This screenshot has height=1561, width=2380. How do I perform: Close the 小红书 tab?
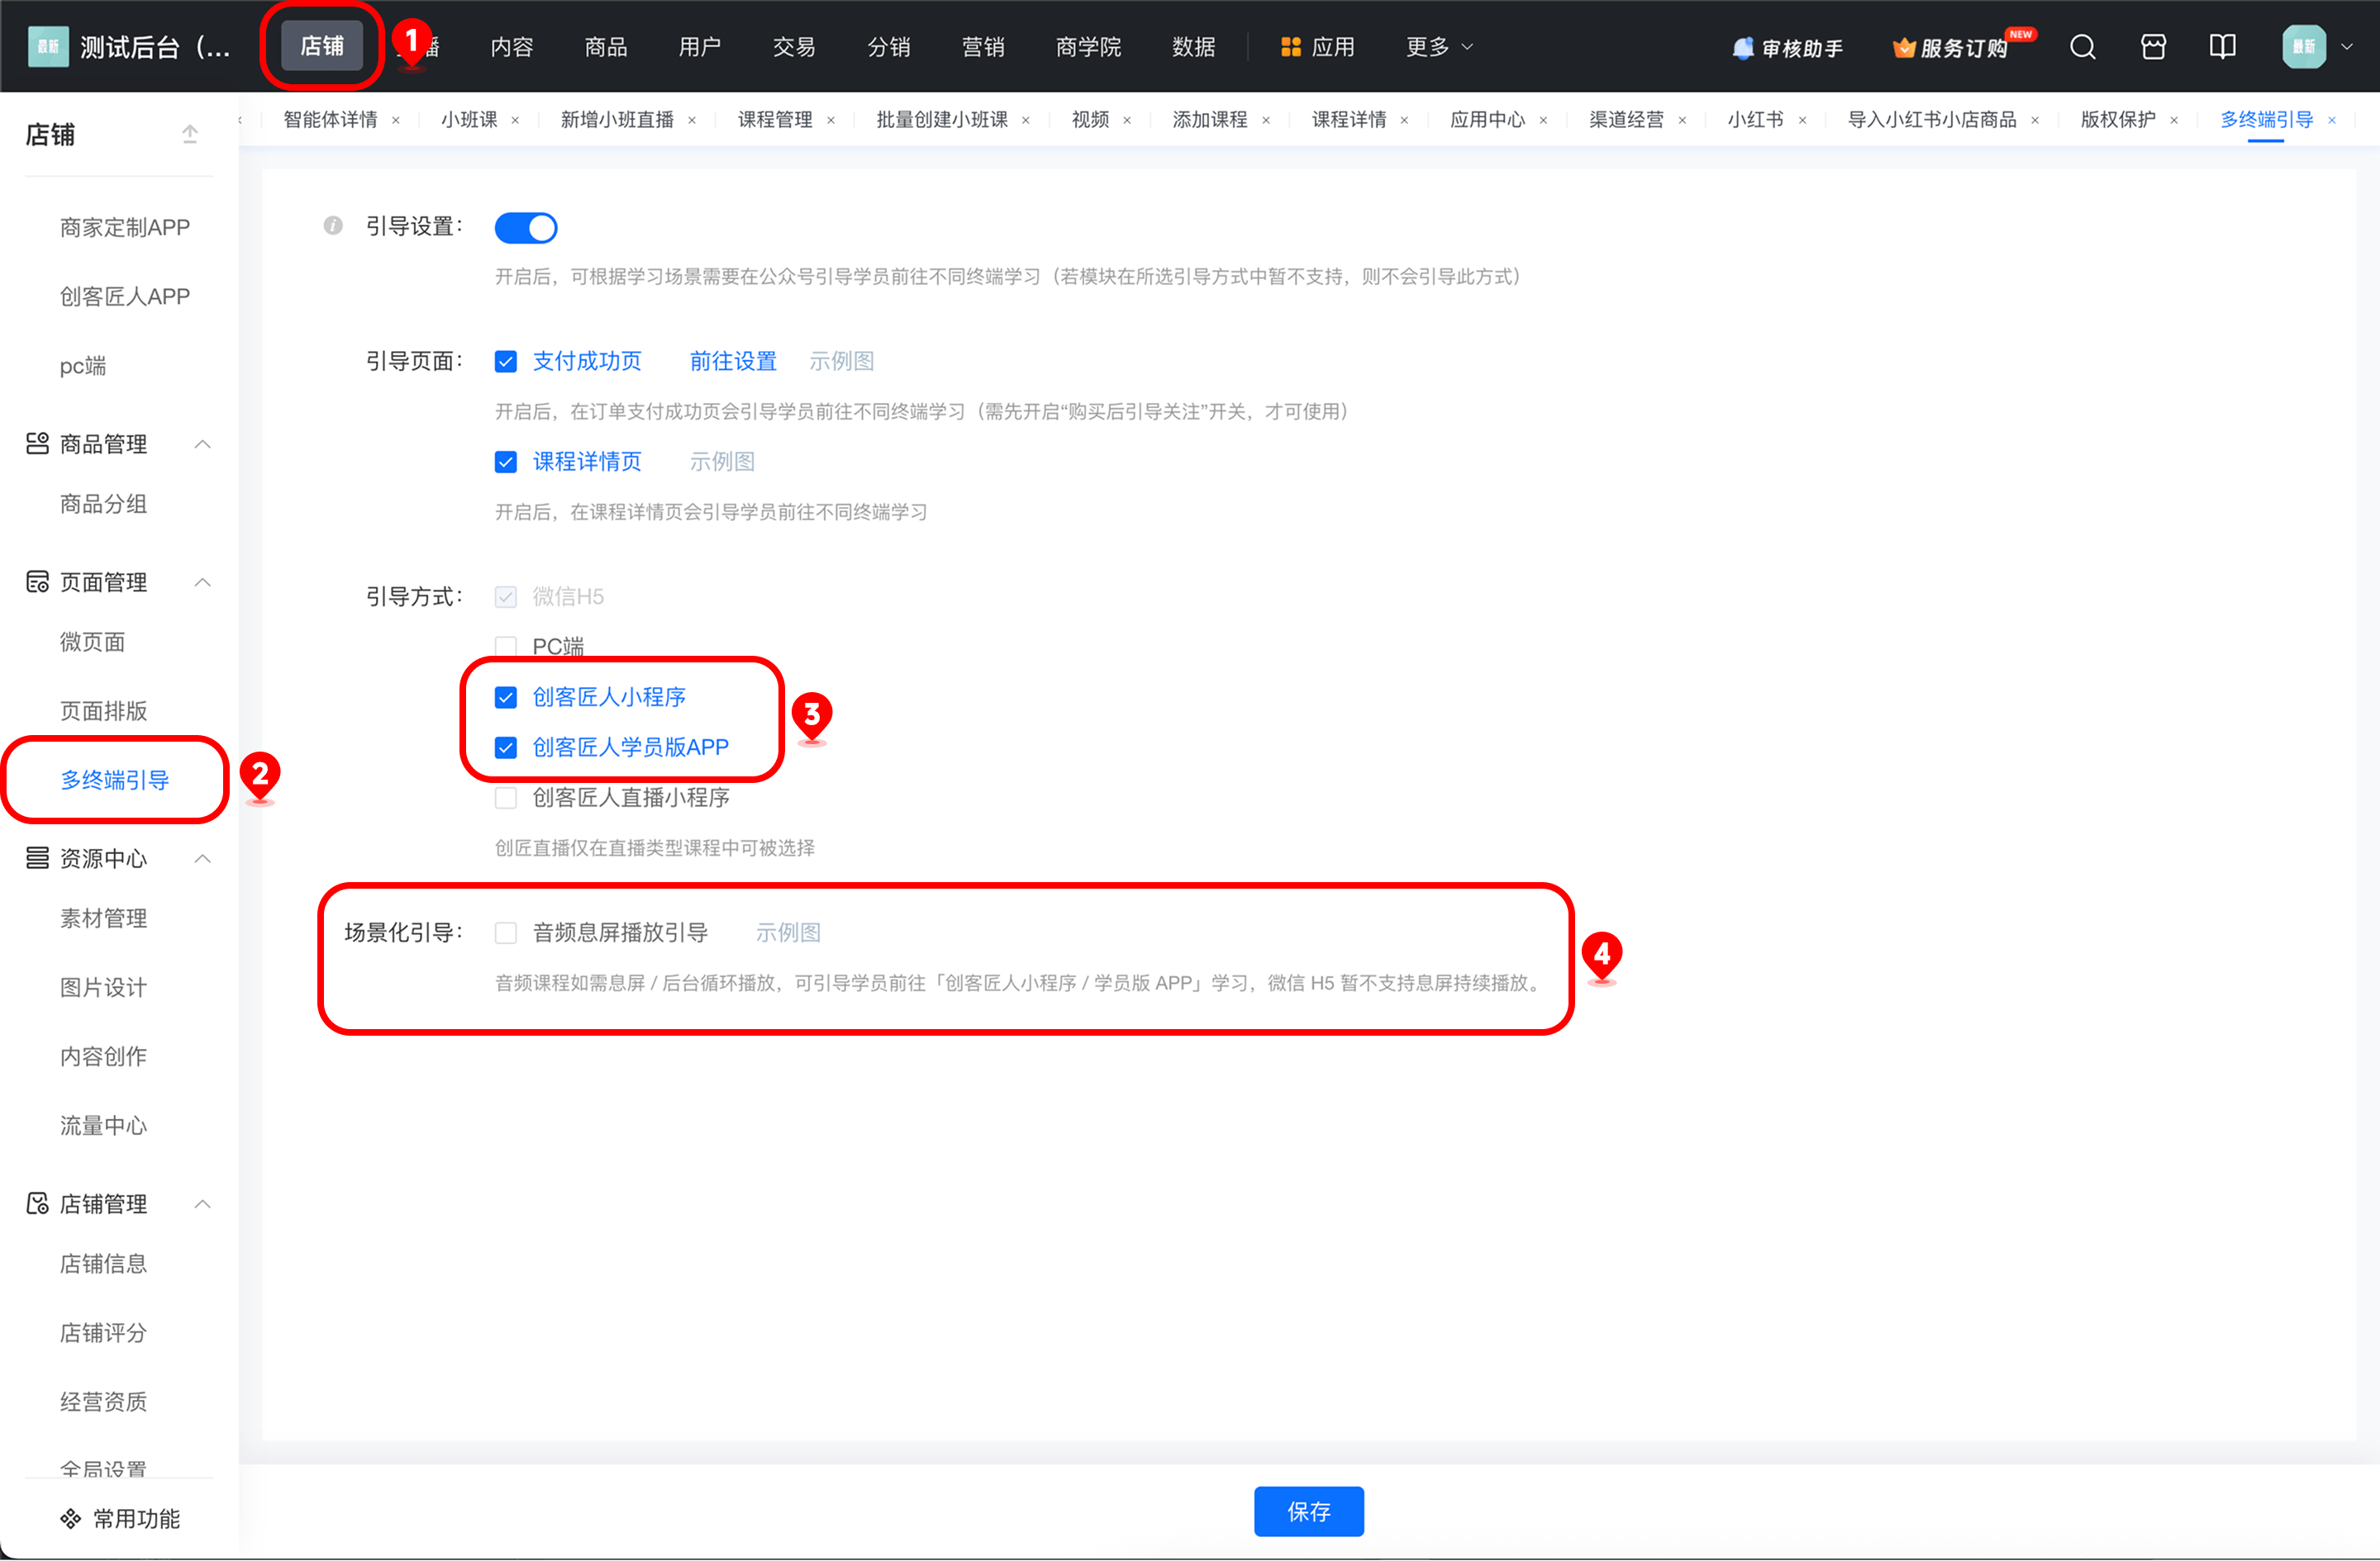1802,120
